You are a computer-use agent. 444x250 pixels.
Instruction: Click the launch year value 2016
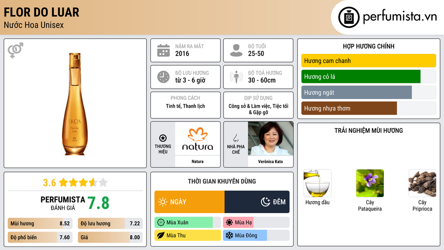click(x=182, y=53)
